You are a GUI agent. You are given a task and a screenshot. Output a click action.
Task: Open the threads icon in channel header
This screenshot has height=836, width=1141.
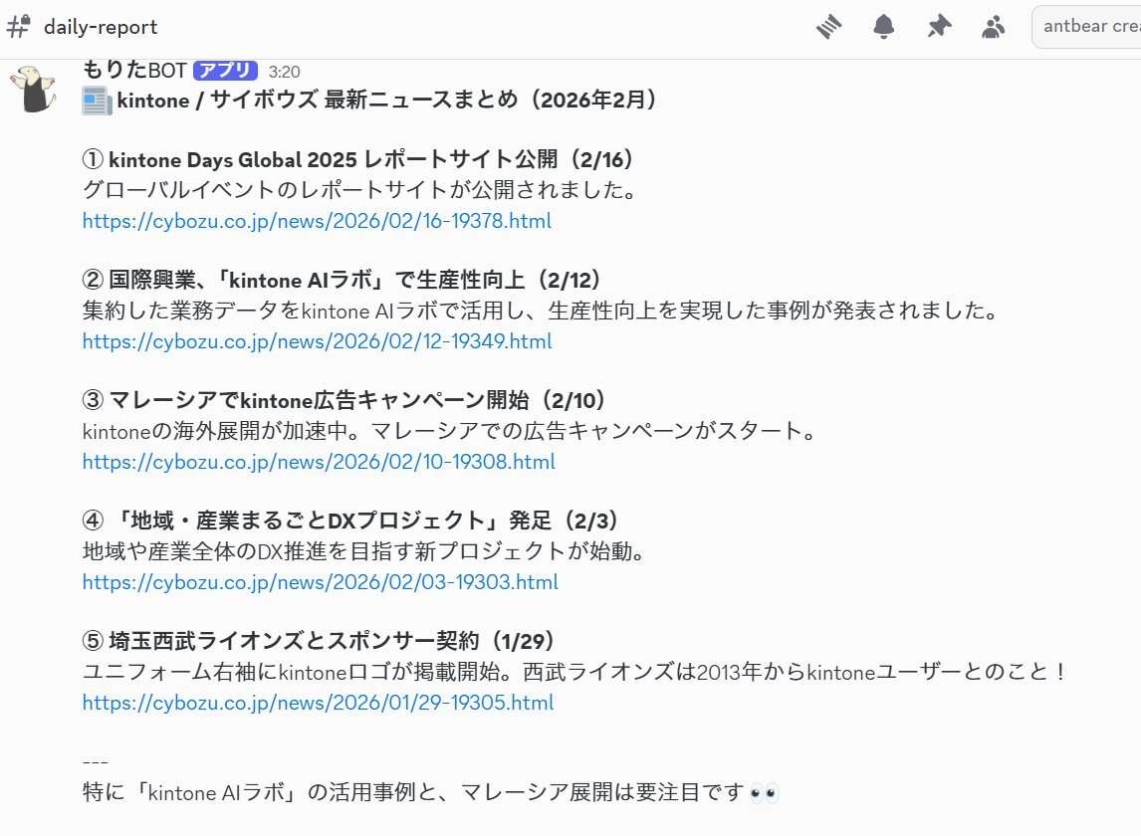[828, 27]
